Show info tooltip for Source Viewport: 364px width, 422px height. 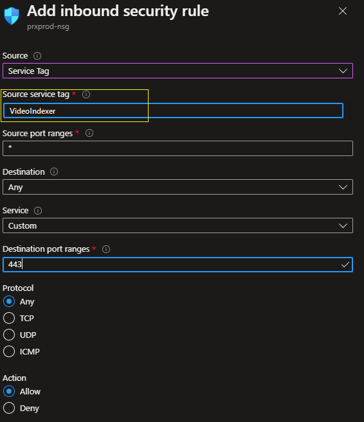click(37, 56)
